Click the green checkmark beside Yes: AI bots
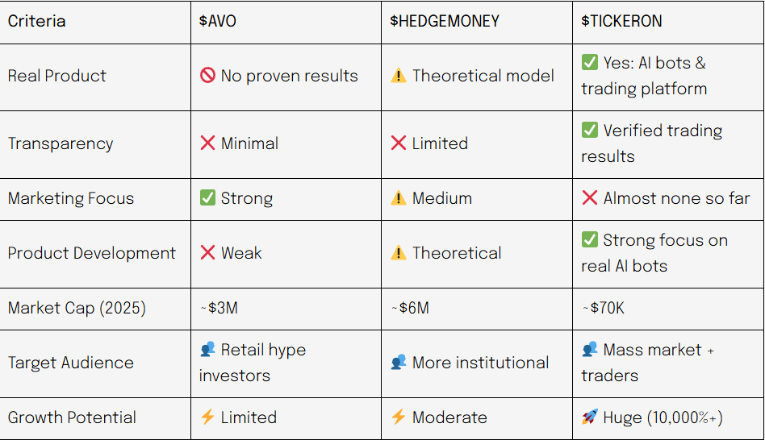Viewport: 765px width, 440px height. 590,63
